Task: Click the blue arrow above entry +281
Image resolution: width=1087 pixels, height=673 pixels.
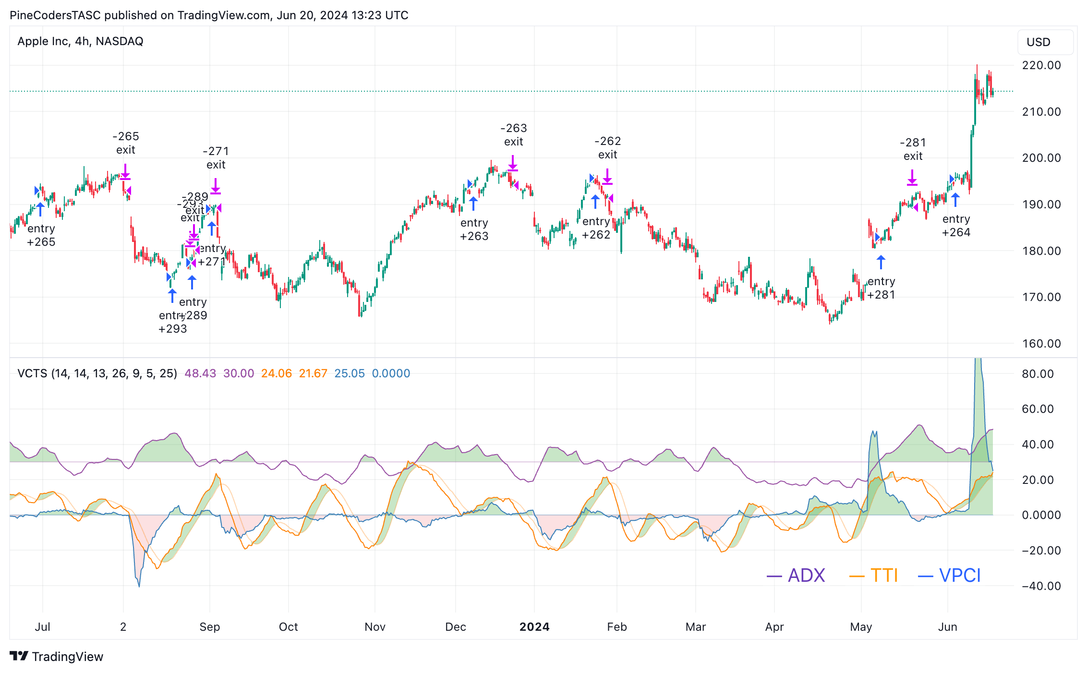Action: click(881, 262)
